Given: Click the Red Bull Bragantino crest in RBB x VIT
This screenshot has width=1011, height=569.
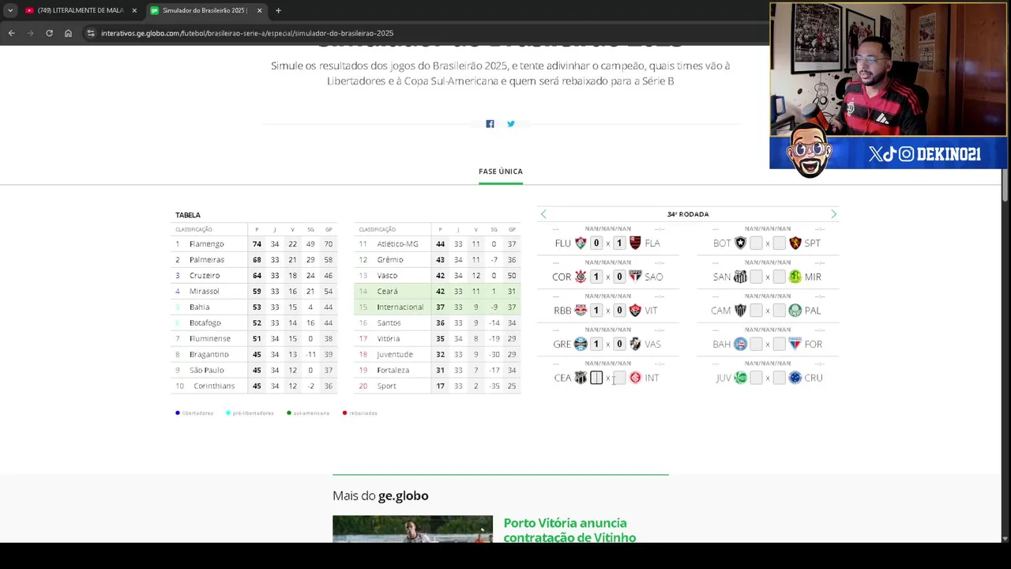Looking at the screenshot, I should (x=581, y=311).
